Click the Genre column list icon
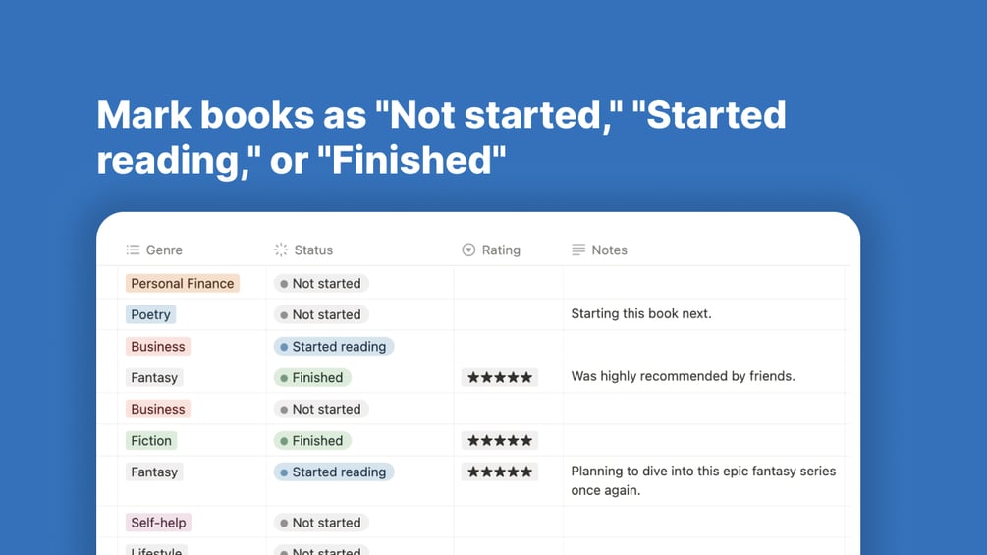 133,250
